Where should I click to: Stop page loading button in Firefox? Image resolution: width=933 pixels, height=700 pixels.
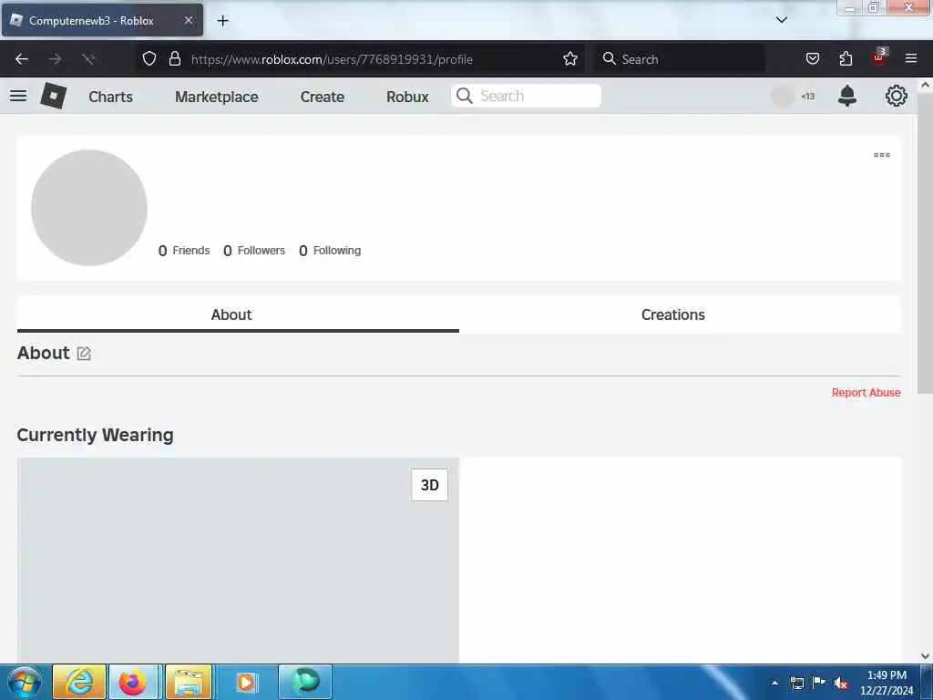pos(88,59)
